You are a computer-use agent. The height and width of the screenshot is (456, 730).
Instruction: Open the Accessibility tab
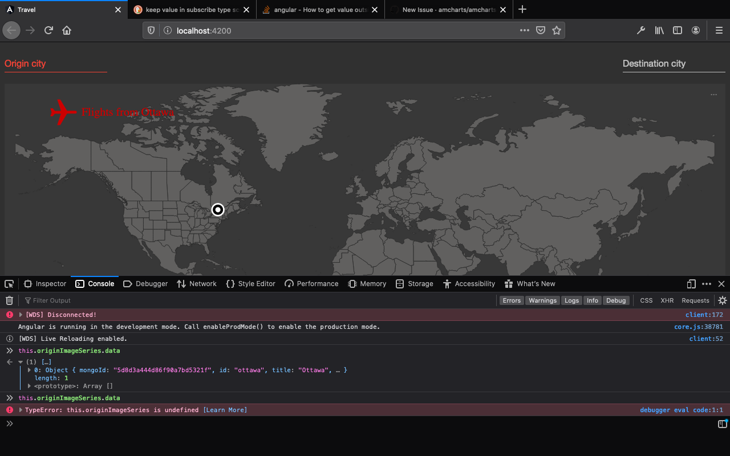(468, 283)
